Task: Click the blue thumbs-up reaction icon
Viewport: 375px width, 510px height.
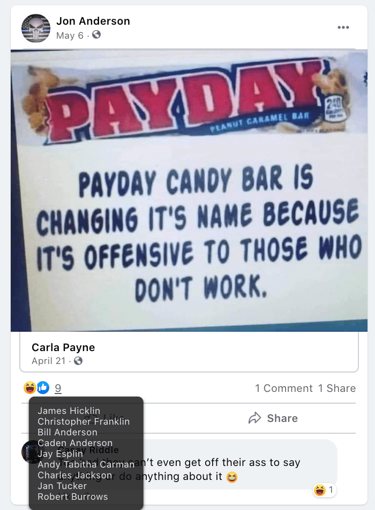Action: tap(43, 388)
